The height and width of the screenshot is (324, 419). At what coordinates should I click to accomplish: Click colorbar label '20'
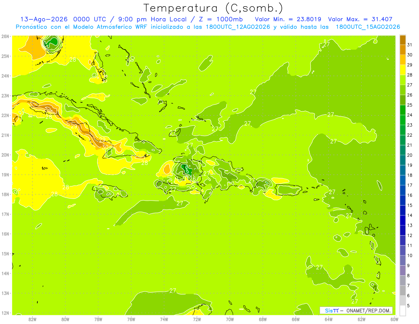pos(410,155)
